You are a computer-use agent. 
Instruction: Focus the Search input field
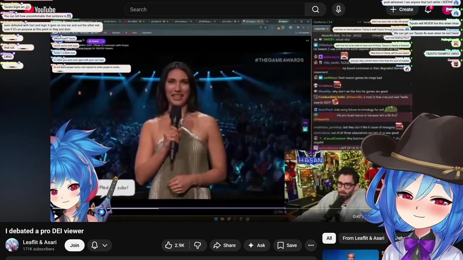click(214, 9)
